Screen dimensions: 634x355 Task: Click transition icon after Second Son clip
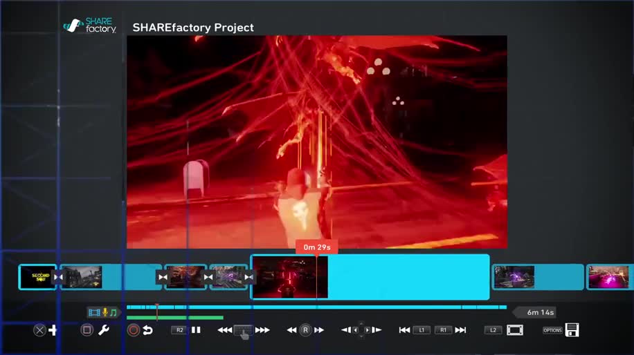tap(58, 277)
